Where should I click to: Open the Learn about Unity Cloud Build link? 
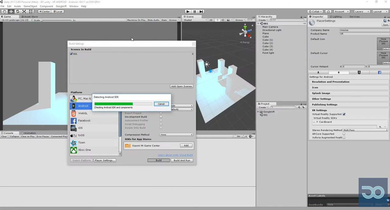[x=175, y=155]
